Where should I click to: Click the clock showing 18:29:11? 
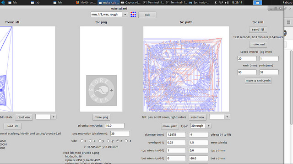237,2
